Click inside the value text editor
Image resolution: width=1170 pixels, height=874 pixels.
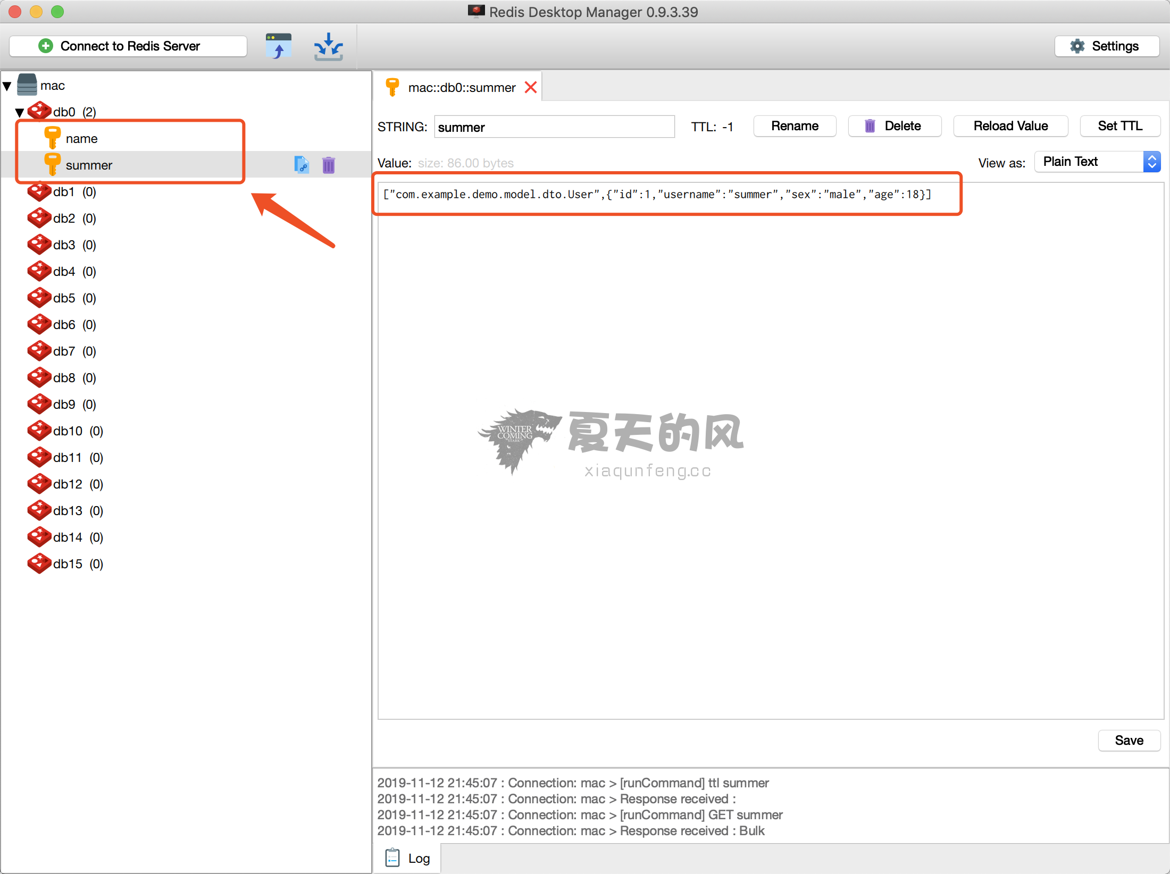click(x=771, y=451)
